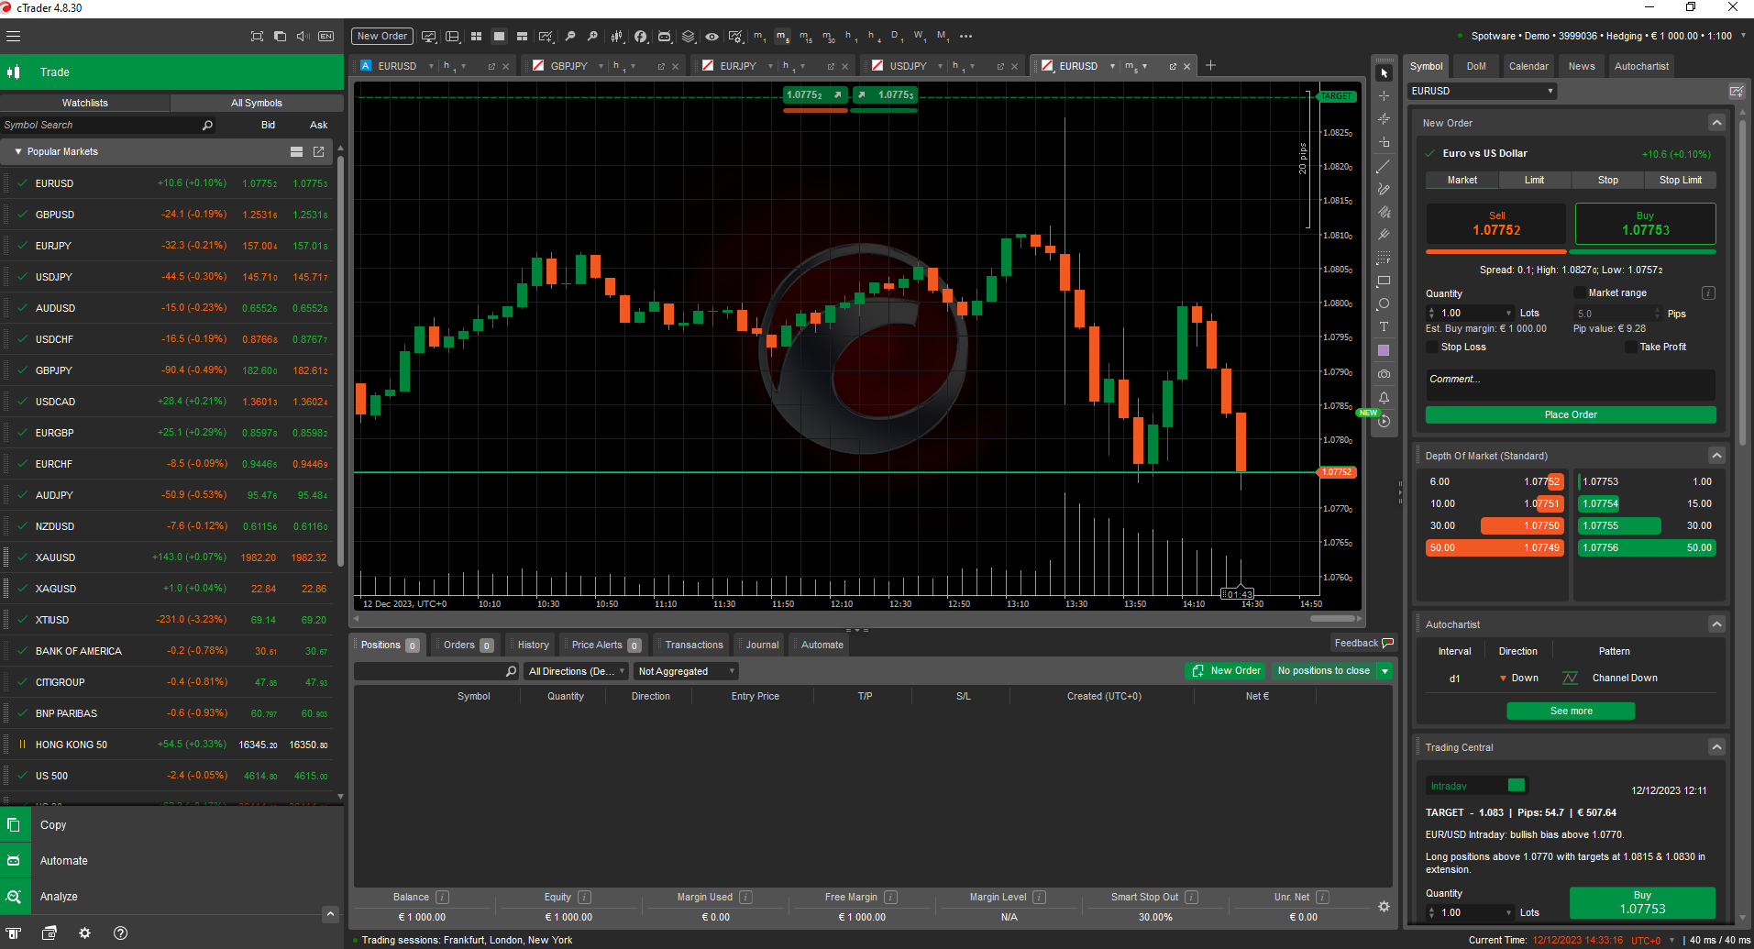
Task: Collapse the Autochartist section
Action: click(x=1716, y=624)
